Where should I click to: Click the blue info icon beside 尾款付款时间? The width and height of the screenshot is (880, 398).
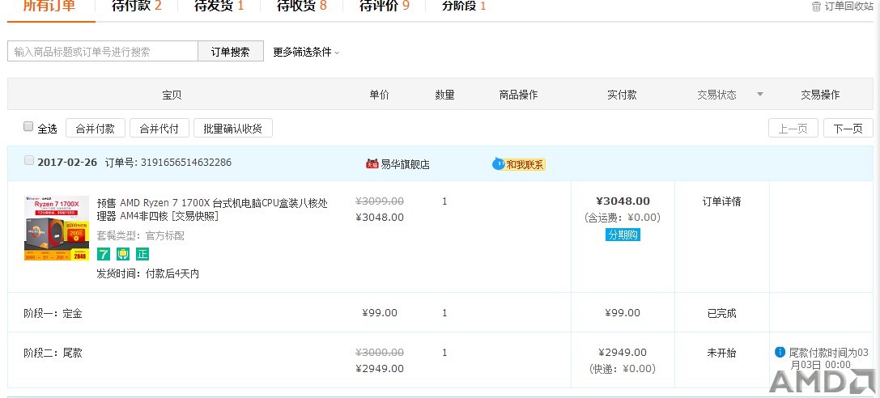[780, 352]
